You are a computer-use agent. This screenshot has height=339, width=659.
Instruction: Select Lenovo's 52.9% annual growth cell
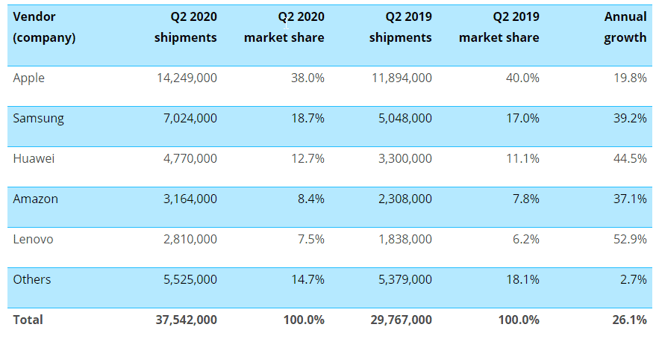[630, 239]
